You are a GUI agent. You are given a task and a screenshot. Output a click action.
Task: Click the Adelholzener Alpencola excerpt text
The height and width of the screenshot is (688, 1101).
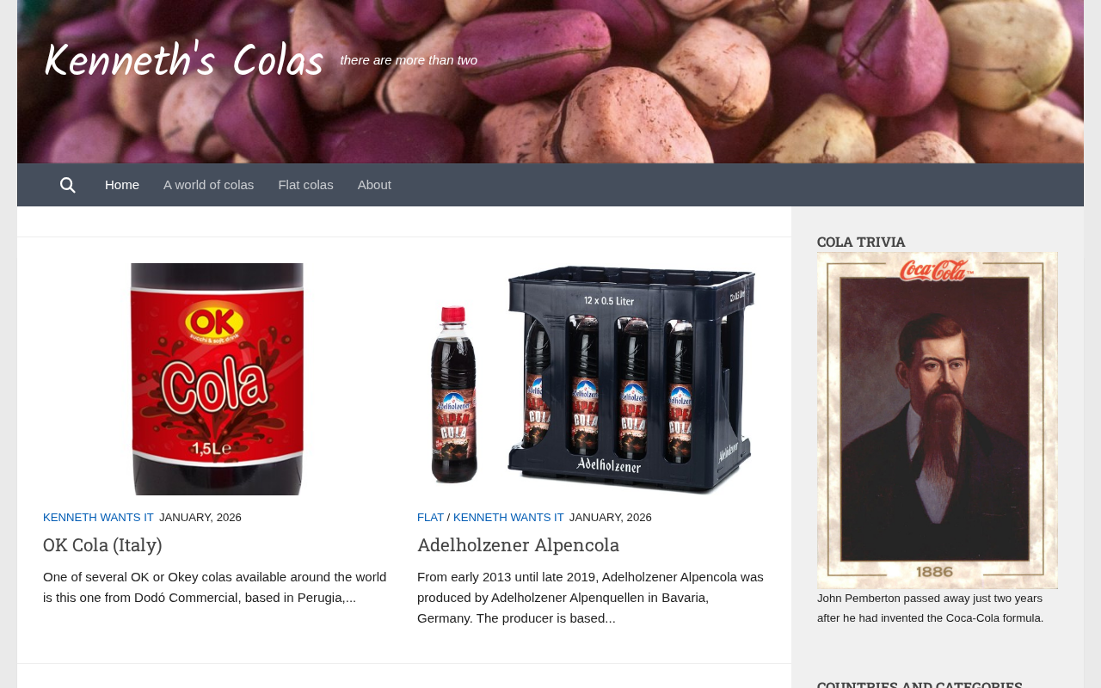coord(590,598)
